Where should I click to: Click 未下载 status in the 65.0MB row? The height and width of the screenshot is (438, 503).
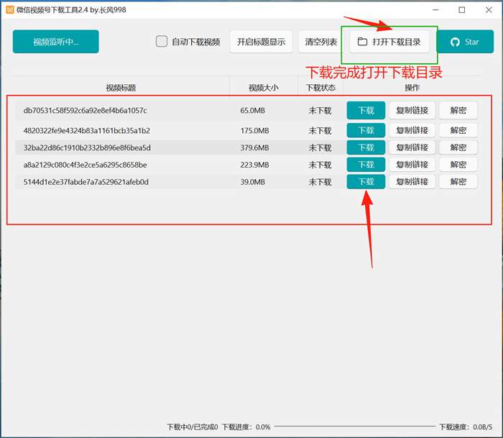320,111
